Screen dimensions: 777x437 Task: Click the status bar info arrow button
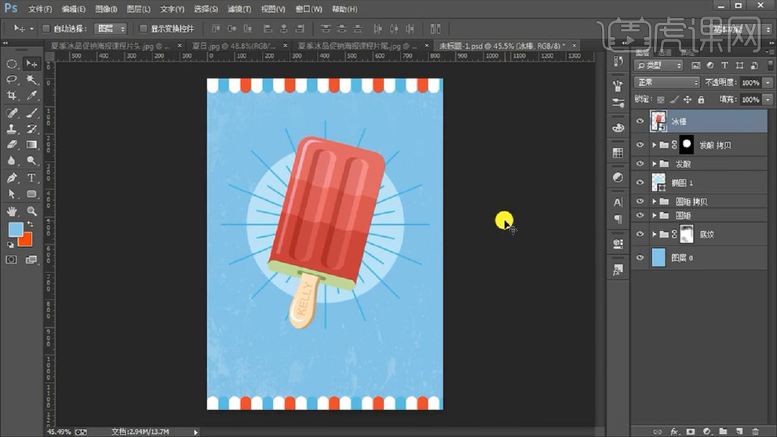tap(196, 432)
